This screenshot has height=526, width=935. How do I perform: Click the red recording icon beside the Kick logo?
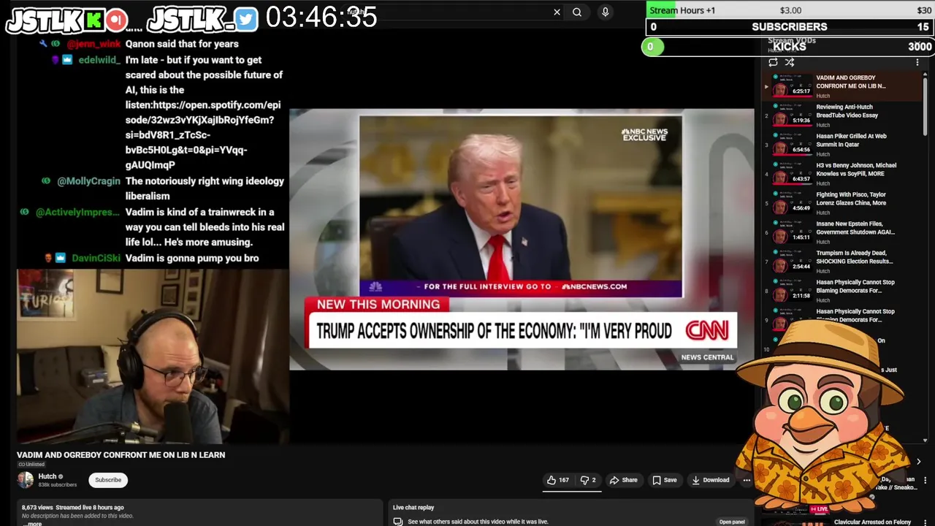[x=115, y=20]
